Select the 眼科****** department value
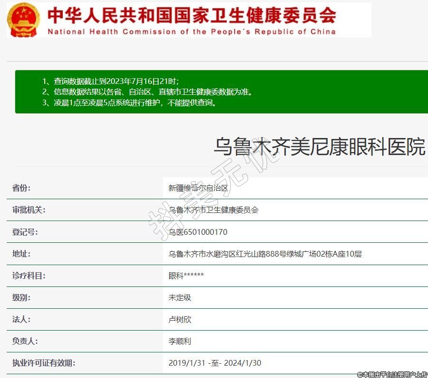 point(186,276)
